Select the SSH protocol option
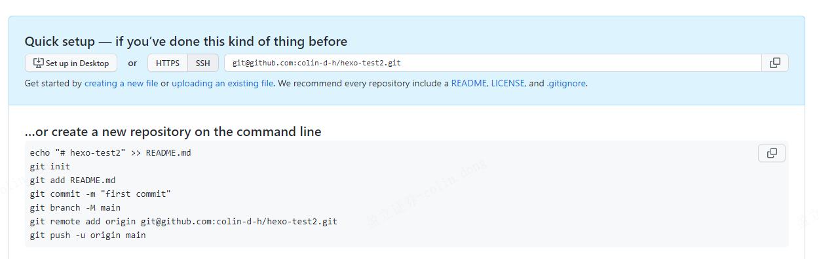Screen dimensions: 819x259 pos(203,63)
